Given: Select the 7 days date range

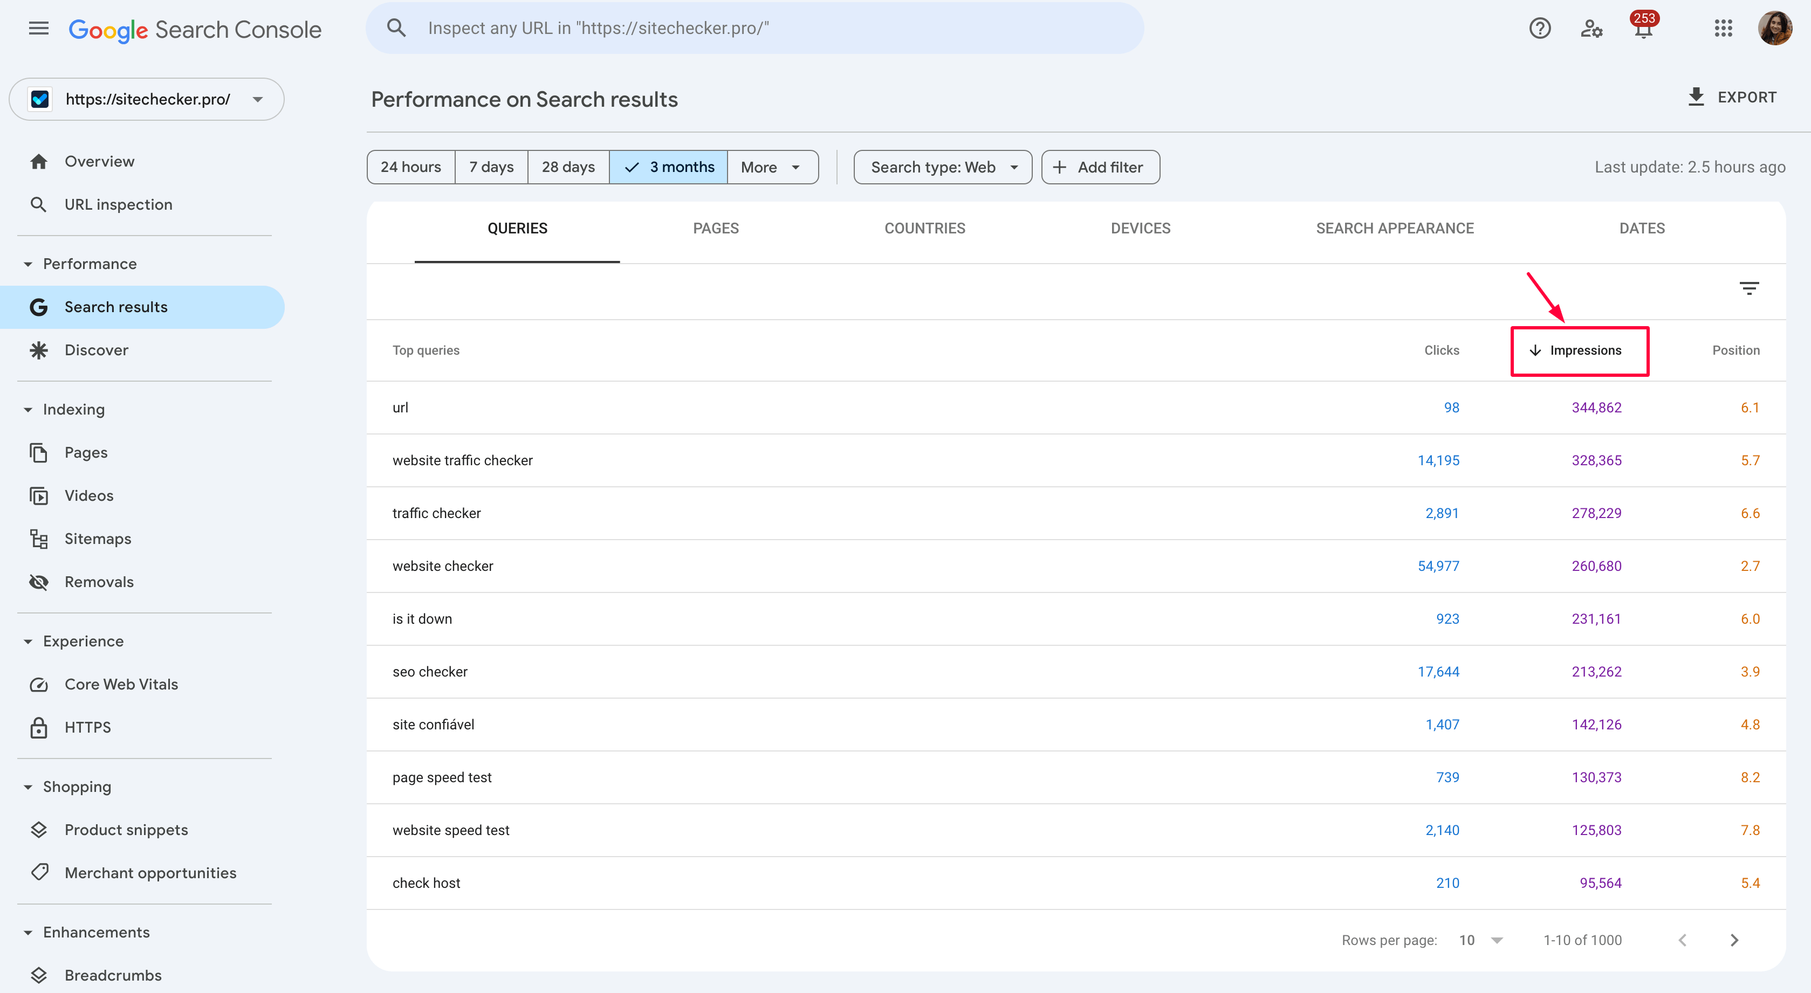Looking at the screenshot, I should [x=491, y=167].
